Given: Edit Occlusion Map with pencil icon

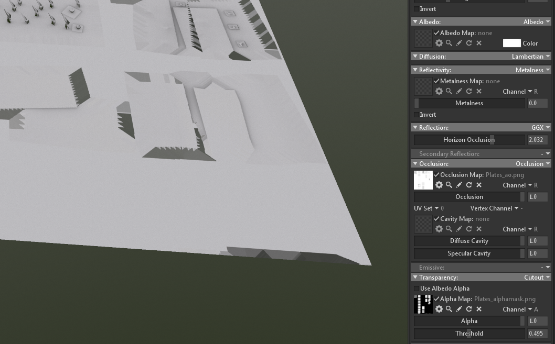Looking at the screenshot, I should coord(458,185).
